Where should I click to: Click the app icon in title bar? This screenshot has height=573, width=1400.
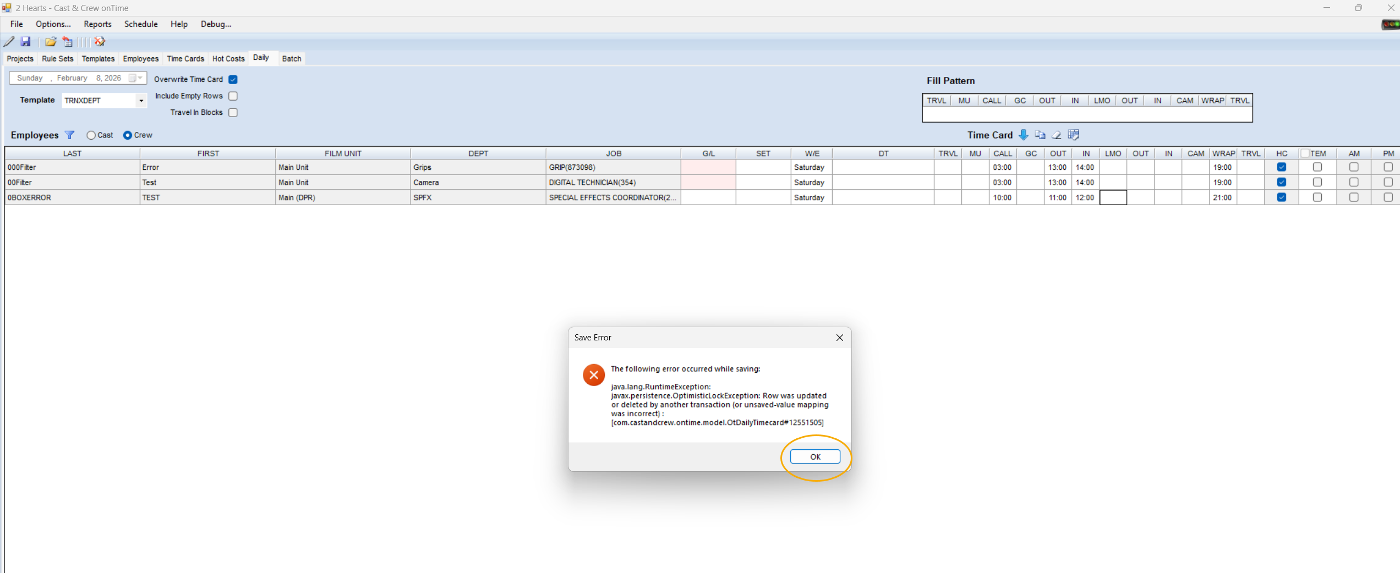(7, 8)
